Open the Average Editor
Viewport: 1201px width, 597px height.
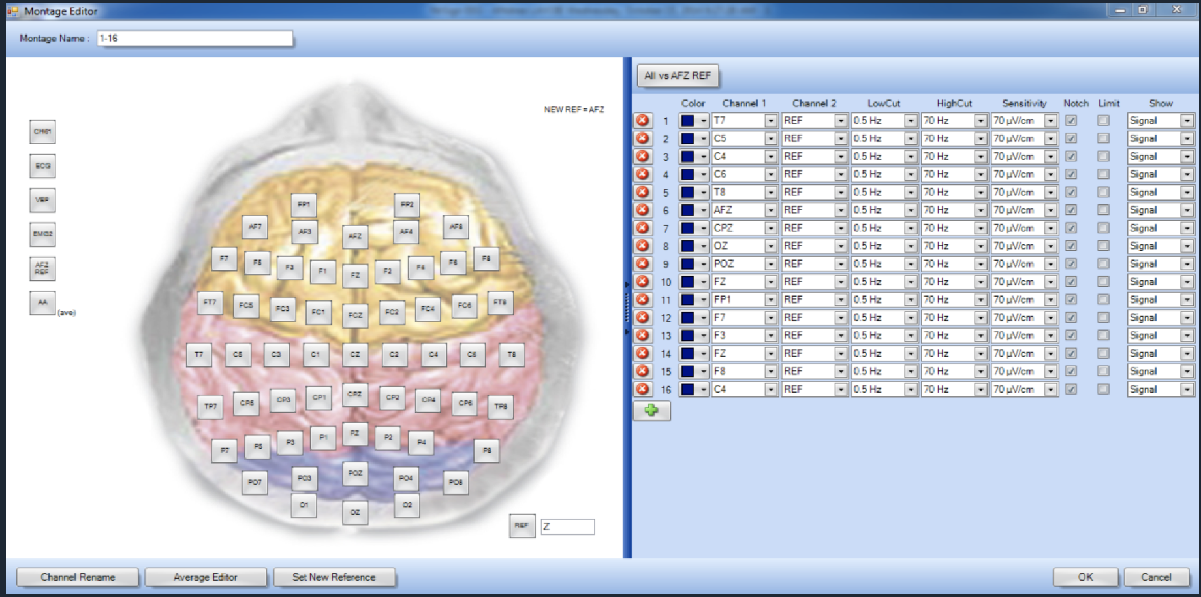tap(206, 577)
